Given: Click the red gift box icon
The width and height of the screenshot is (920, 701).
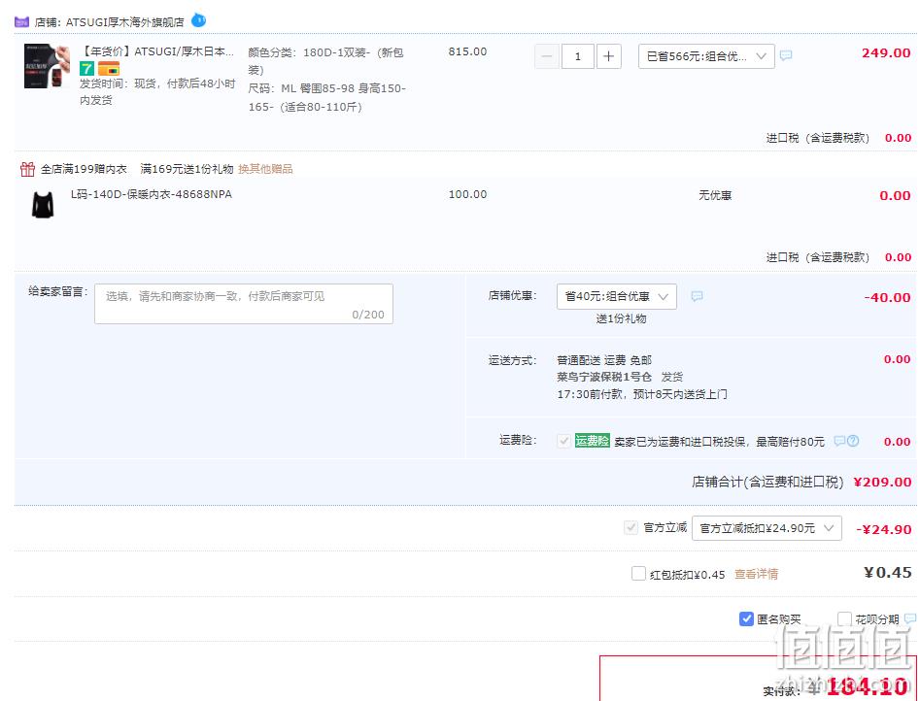Looking at the screenshot, I should [x=27, y=169].
